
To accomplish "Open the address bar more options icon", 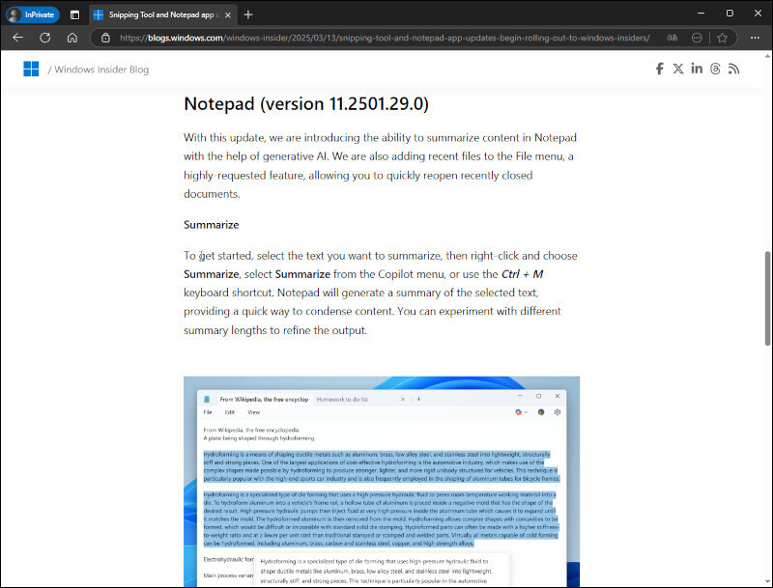I will [x=697, y=38].
